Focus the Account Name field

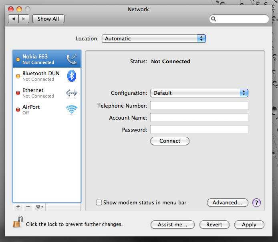click(199, 117)
